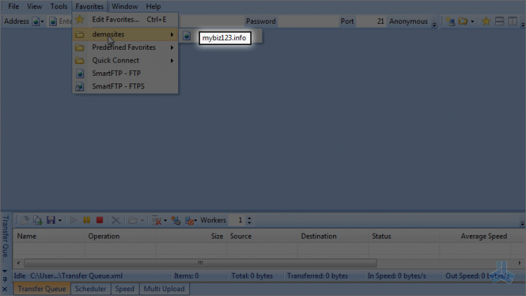Click the queue folder icon
The height and width of the screenshot is (296, 526).
pos(133,220)
